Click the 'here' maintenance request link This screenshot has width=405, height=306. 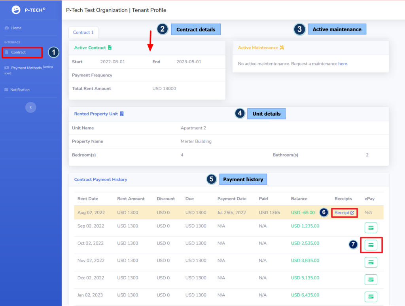point(343,64)
